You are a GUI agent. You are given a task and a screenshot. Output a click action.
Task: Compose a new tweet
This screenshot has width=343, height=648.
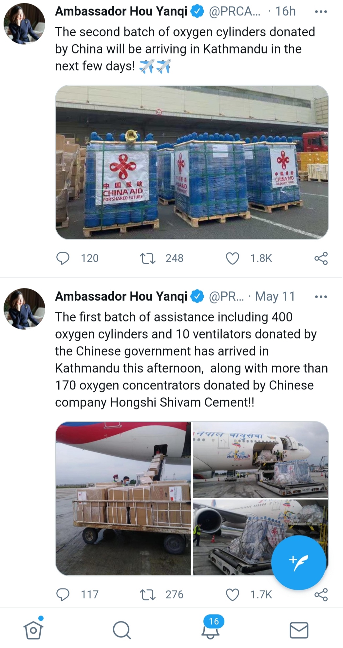(298, 562)
